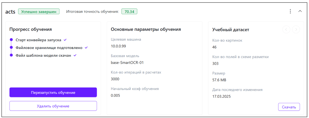Click the Учебный датасет panel heading
309x118 pixels.
(231, 30)
